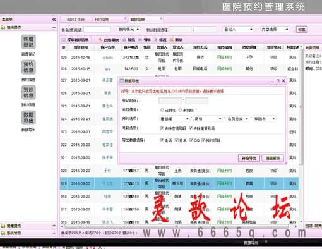Select the row with ID 329
This screenshot has height=249, width=322.
point(179,58)
